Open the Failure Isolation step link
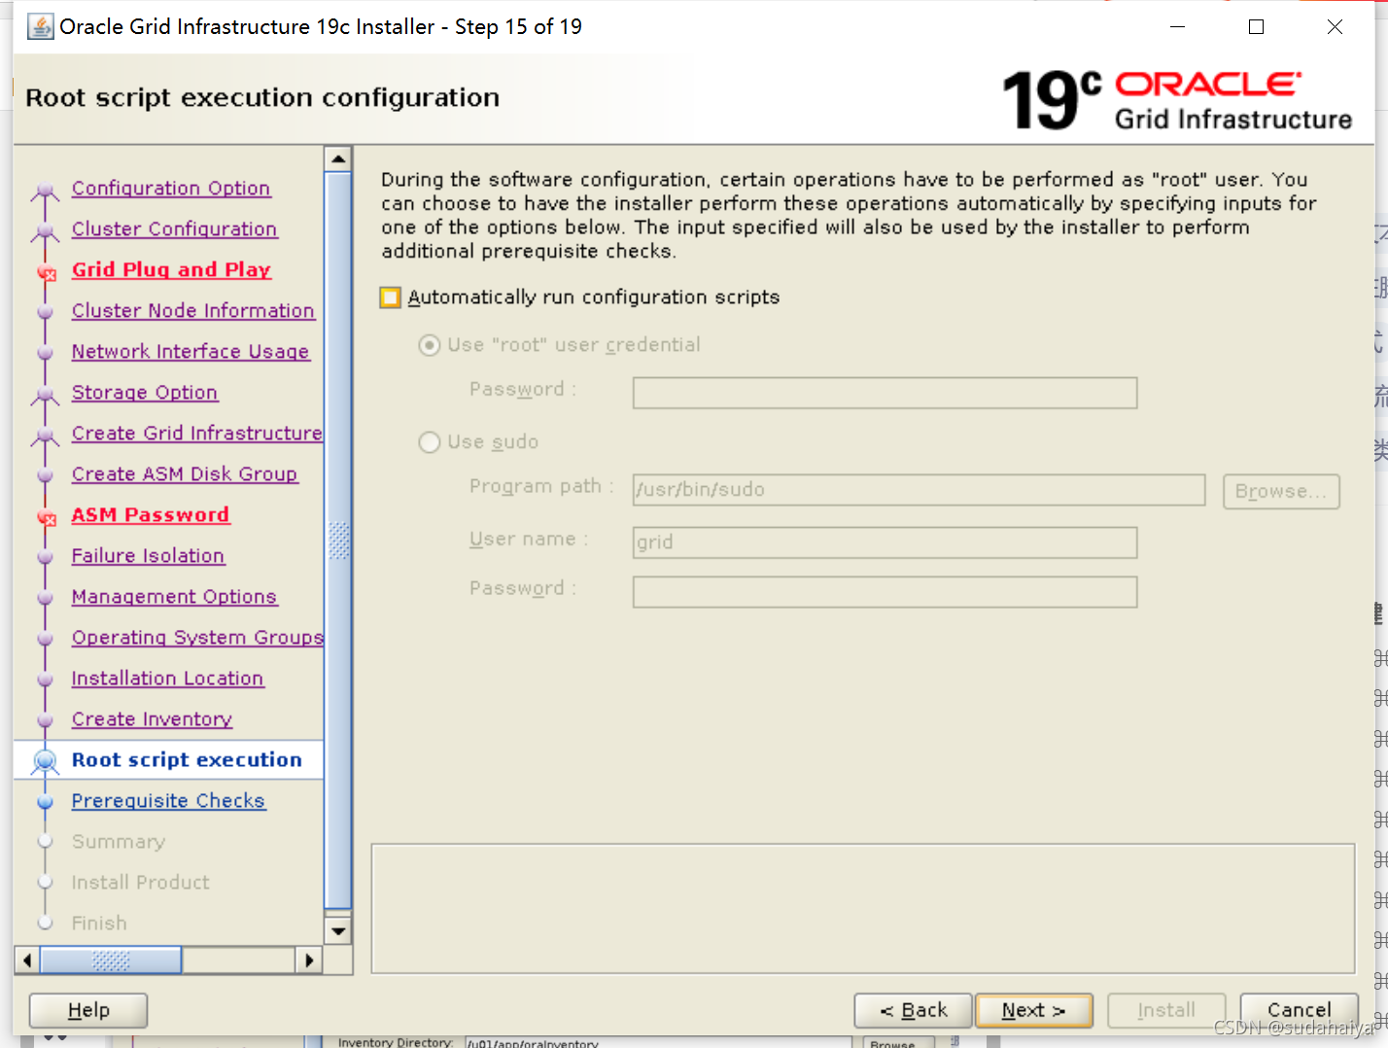The image size is (1388, 1048). coord(148,556)
